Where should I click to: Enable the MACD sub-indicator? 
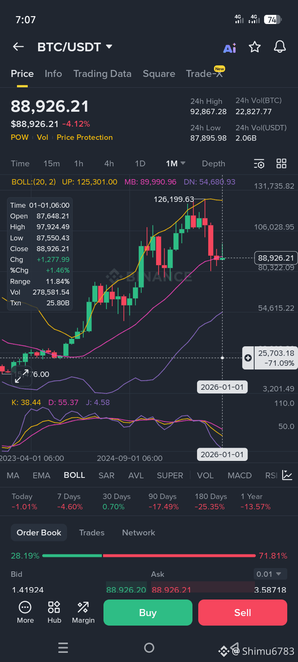pyautogui.click(x=240, y=475)
